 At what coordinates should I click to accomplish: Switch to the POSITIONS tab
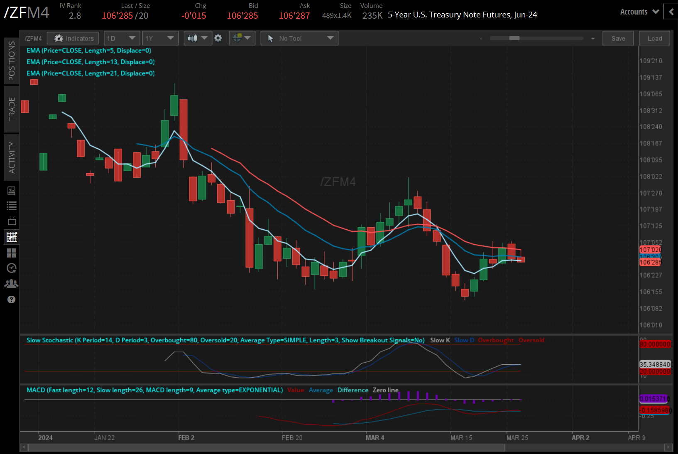pyautogui.click(x=12, y=61)
